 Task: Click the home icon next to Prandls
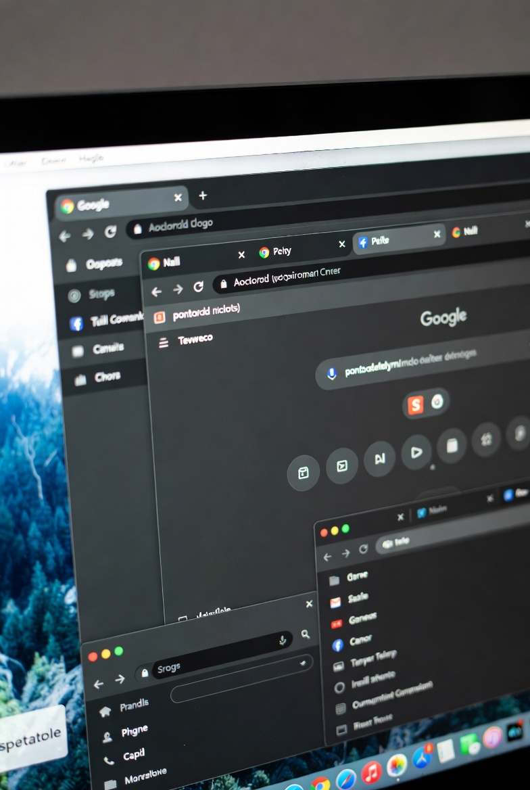tap(105, 712)
